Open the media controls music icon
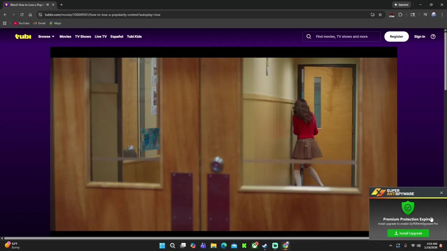 pos(425,15)
